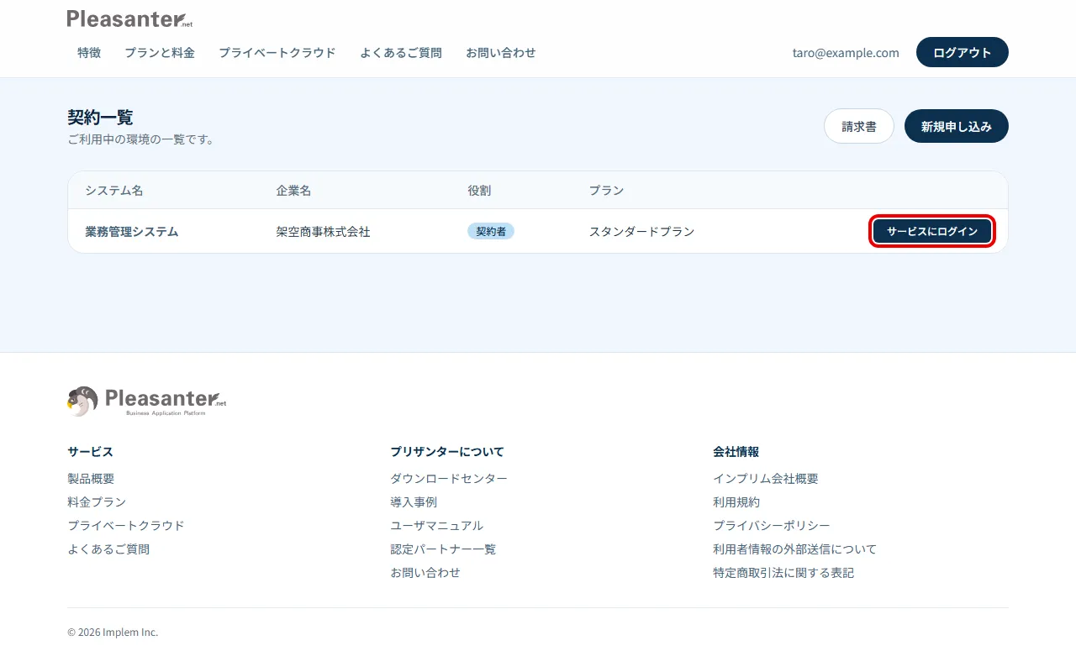
Task: Open 製品概要 footer link
Action: pos(91,478)
